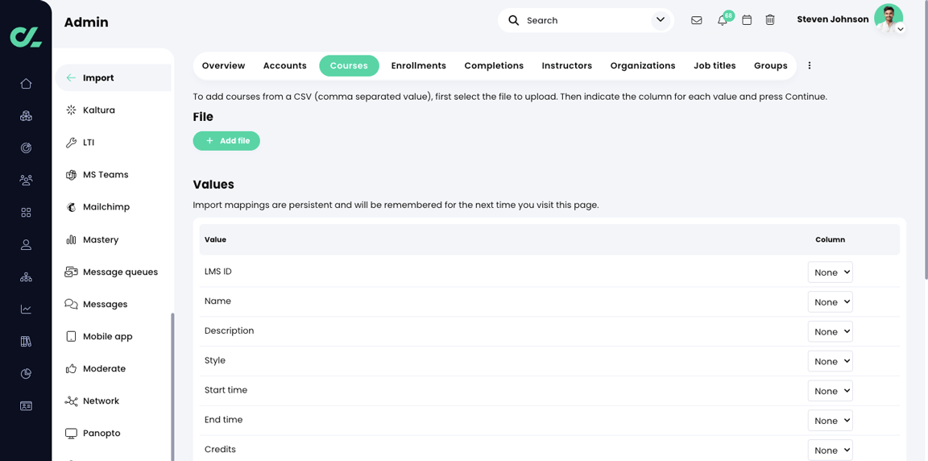Screen dimensions: 928x461
Task: Open the Home icon in left rail
Action: click(26, 84)
